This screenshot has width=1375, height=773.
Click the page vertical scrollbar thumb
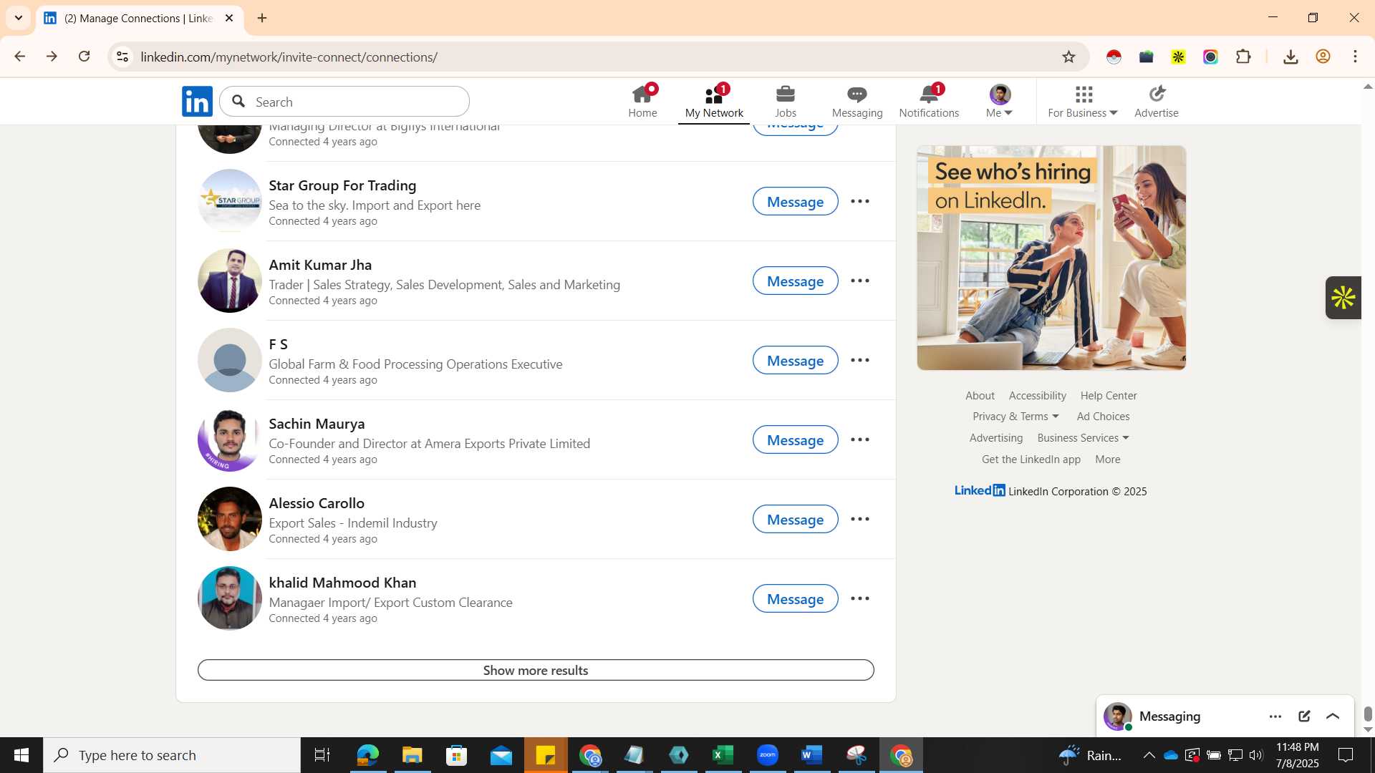[1368, 714]
